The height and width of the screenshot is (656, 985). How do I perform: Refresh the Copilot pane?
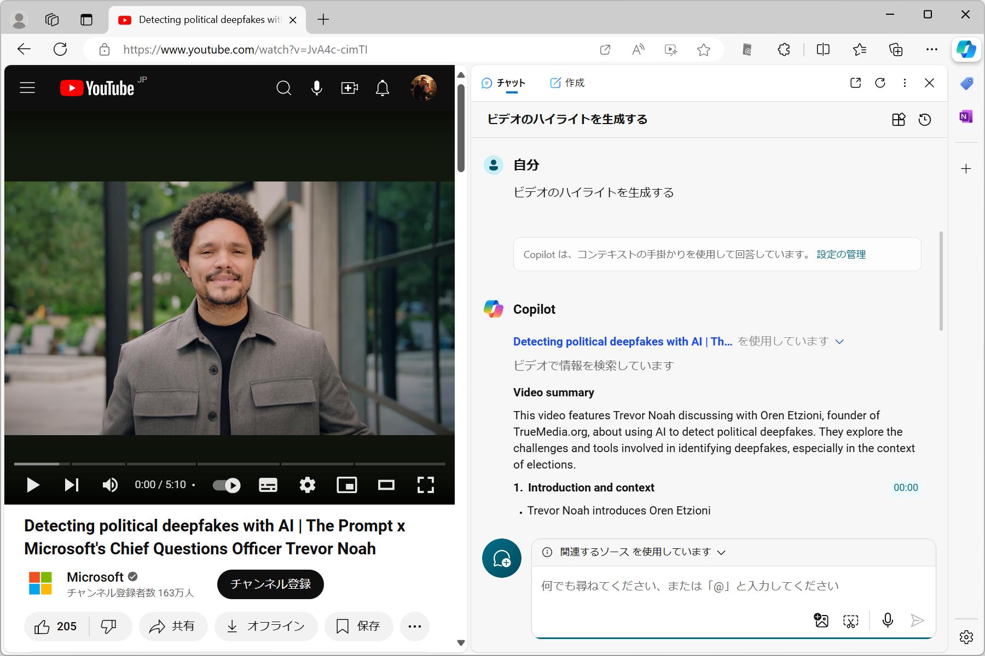[880, 83]
